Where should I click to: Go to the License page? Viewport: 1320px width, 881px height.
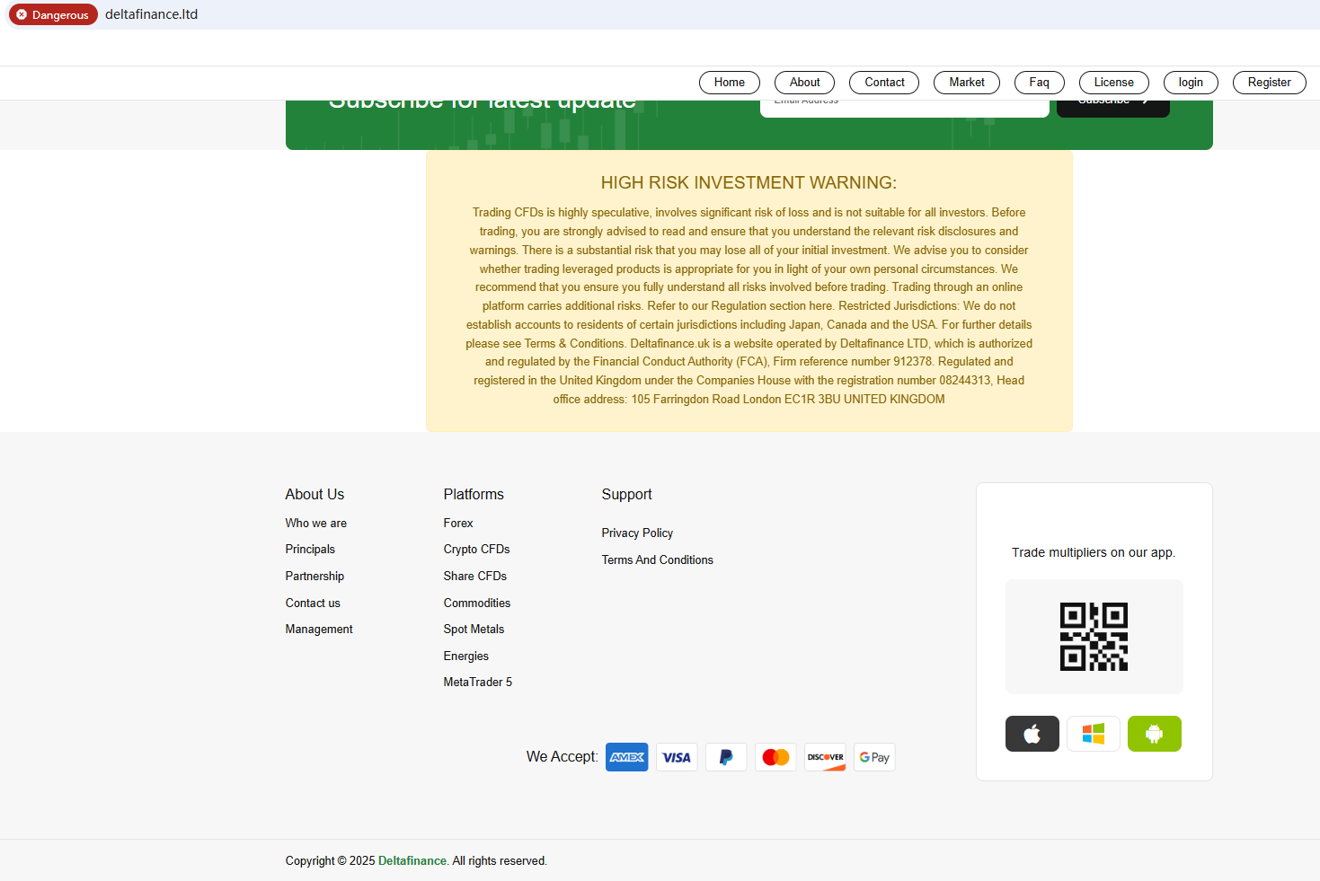click(x=1113, y=83)
